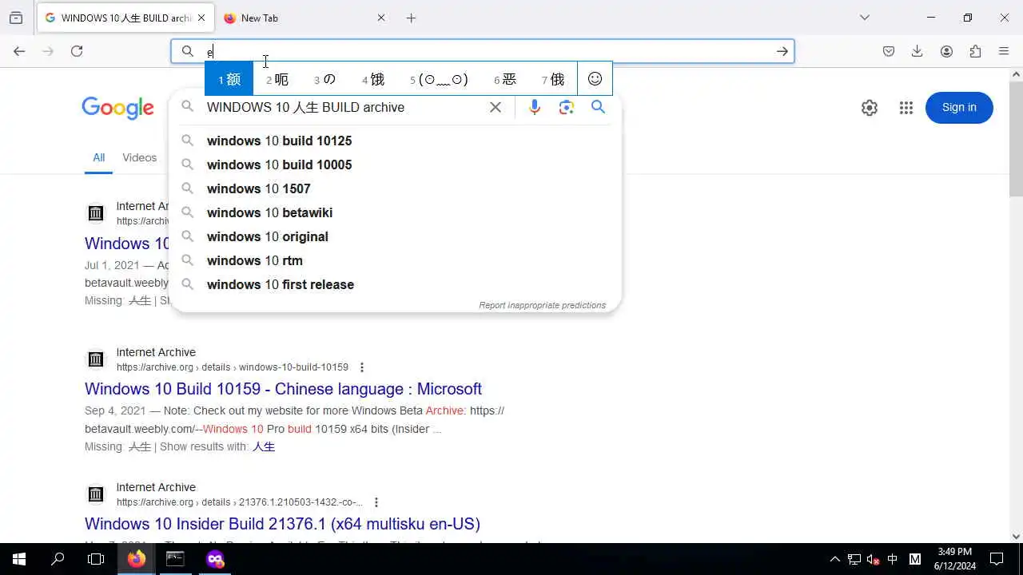Open Windows 10 Build 10159 Chinese language result
1023x575 pixels.
point(283,389)
